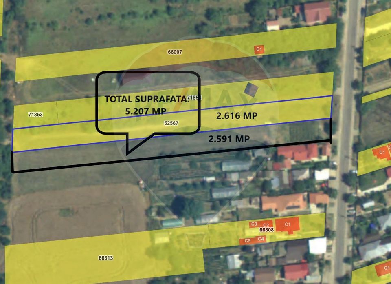Expand information for parcel 66808
The height and width of the screenshot is (284, 391).
click(x=266, y=230)
